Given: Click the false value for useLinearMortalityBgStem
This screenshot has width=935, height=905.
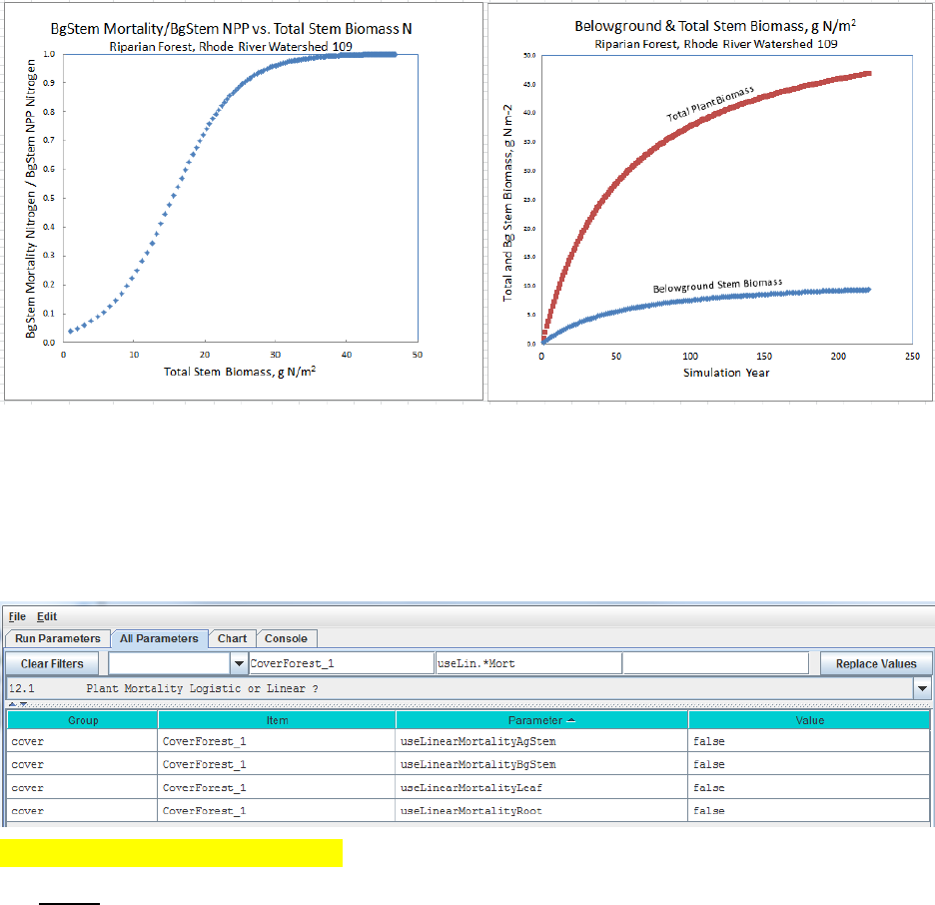Looking at the screenshot, I should pos(809,764).
